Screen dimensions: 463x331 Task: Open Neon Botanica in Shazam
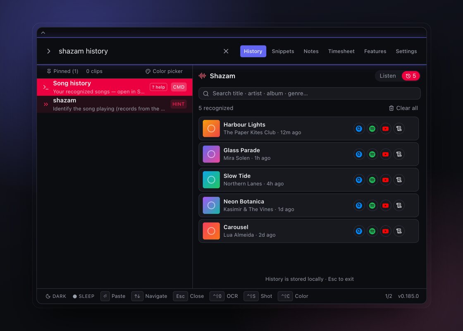pyautogui.click(x=359, y=205)
